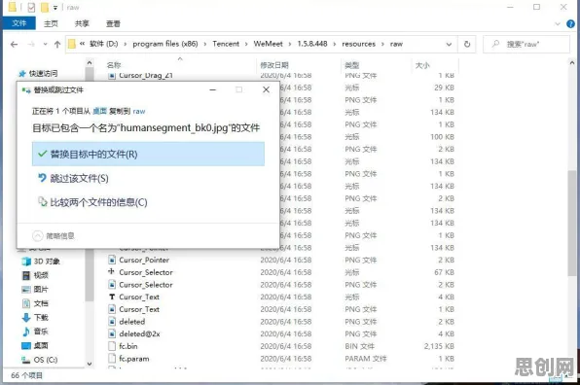This screenshot has width=580, height=385.
Task: Refresh the raw folder view
Action: (467, 45)
